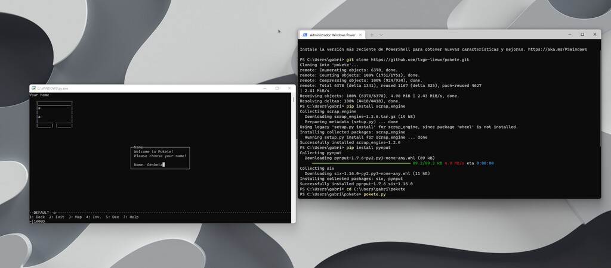611x268 pixels.
Task: Close the Windows PowerShell tab
Action: click(360, 35)
